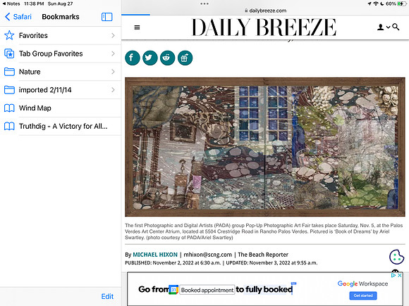Click the gift article icon
The width and height of the screenshot is (409, 306).
tap(185, 58)
